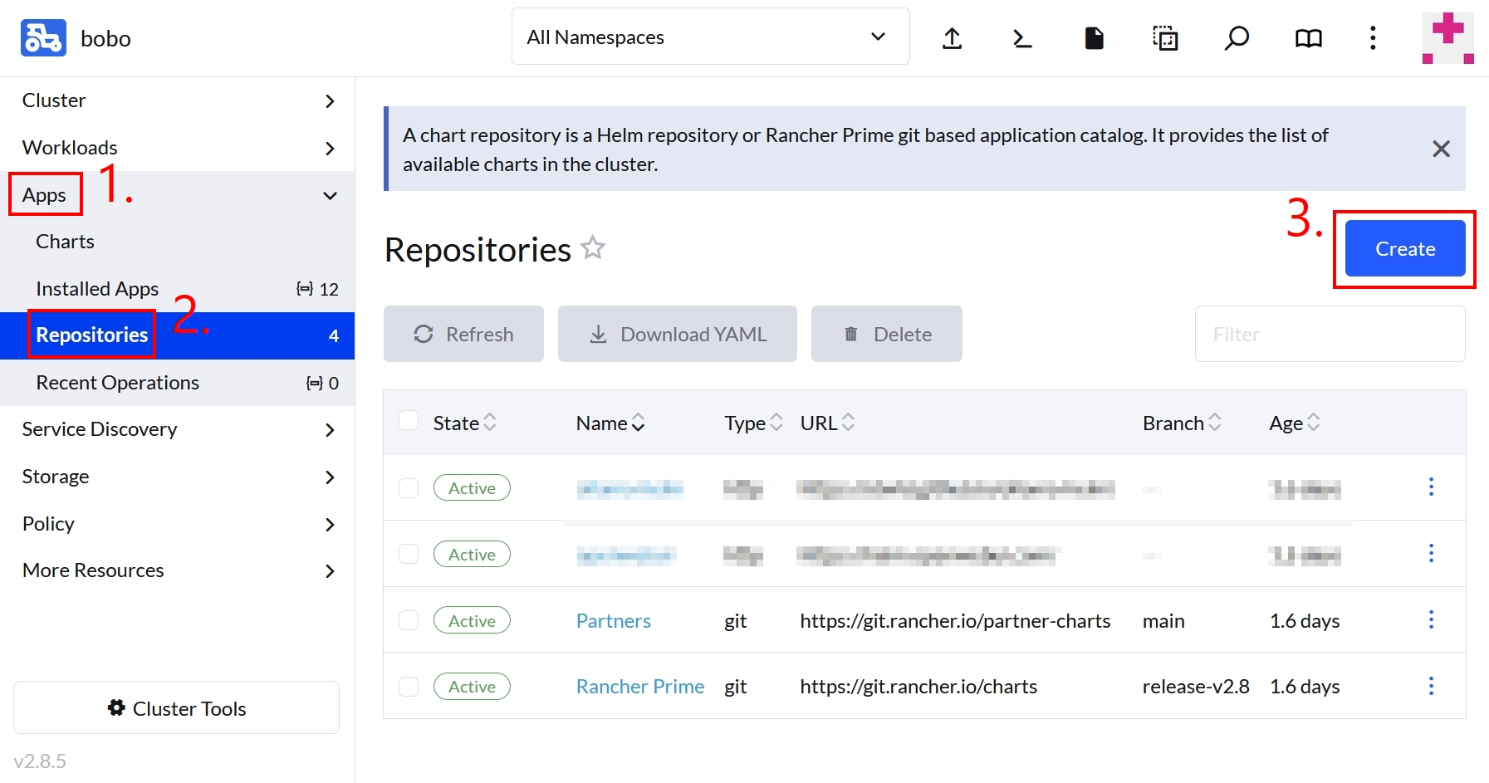The image size is (1489, 783).
Task: Expand the Service Discovery section
Action: (178, 429)
